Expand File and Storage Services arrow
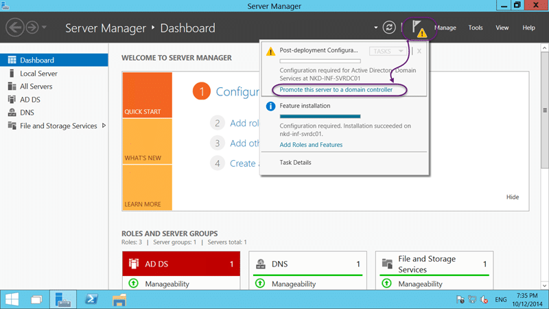Viewport: 549px width, 309px height. 104,126
